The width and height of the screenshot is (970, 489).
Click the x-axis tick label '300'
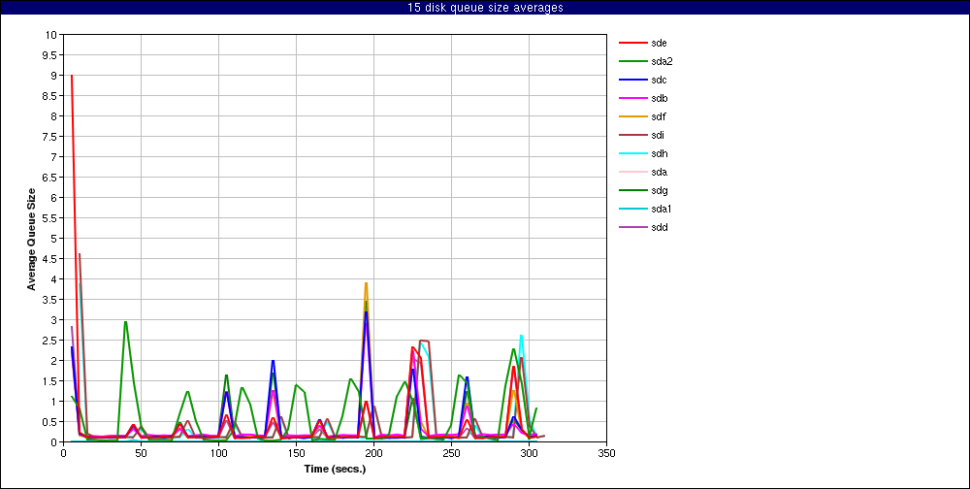[529, 453]
